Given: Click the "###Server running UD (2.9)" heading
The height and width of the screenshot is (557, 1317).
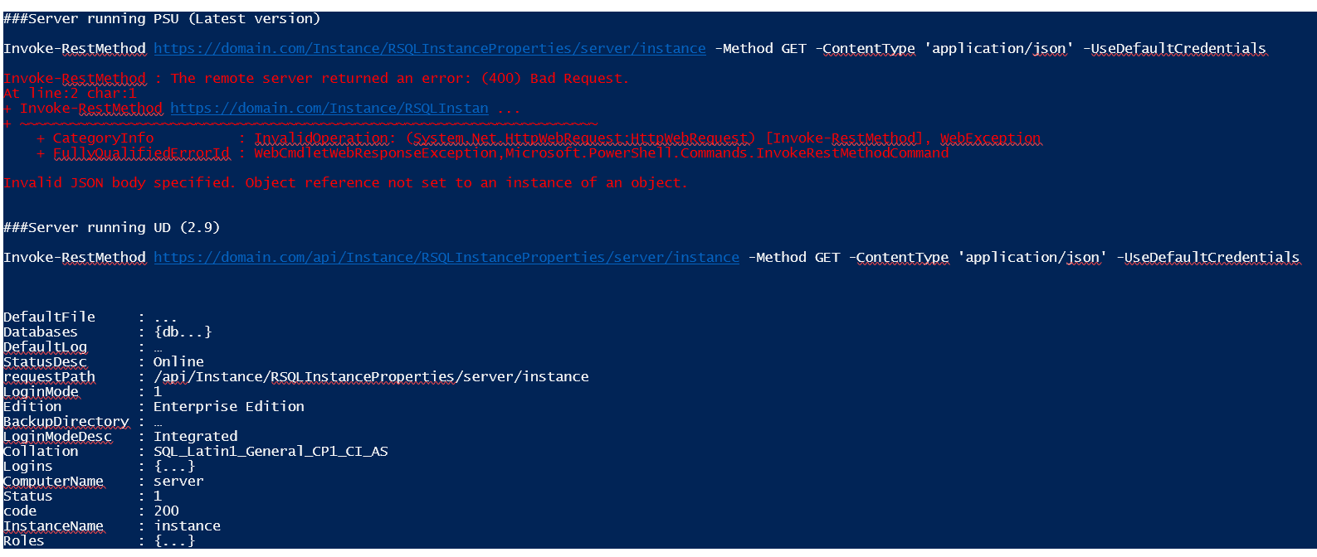Looking at the screenshot, I should (111, 227).
